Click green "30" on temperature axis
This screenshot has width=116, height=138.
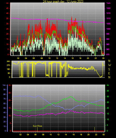coord(108,96)
